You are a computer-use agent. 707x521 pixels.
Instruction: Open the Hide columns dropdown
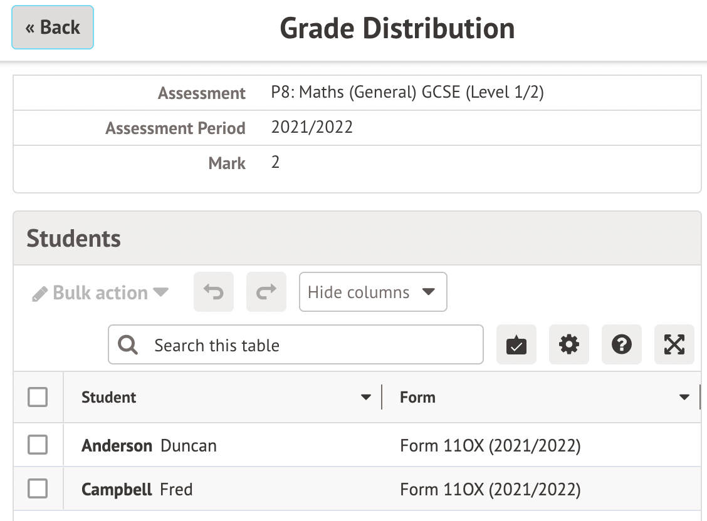tap(373, 292)
